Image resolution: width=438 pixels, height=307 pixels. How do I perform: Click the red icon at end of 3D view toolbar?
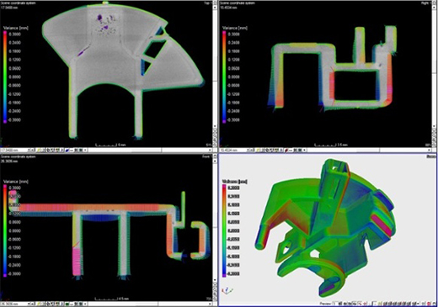[x=429, y=304]
